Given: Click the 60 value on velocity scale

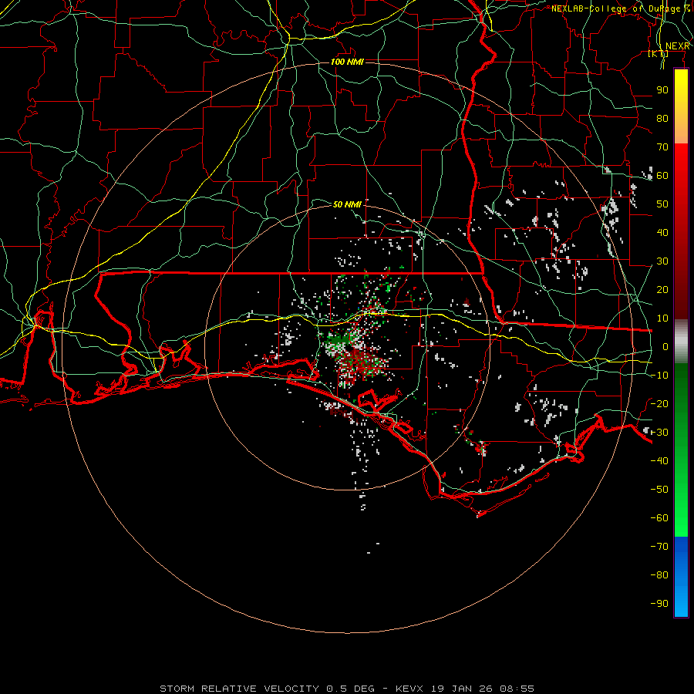Looking at the screenshot, I should point(662,175).
